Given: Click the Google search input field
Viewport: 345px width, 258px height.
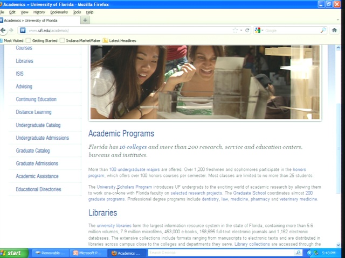Looking at the screenshot, I should pyautogui.click(x=292, y=31).
